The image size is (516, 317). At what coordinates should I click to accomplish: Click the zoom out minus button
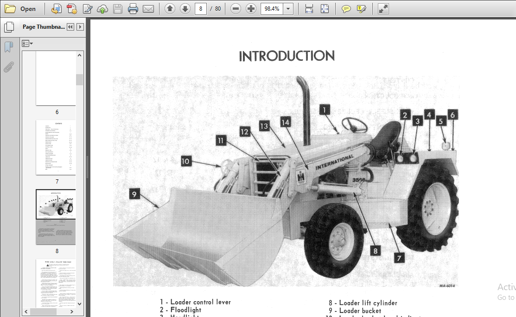[236, 9]
